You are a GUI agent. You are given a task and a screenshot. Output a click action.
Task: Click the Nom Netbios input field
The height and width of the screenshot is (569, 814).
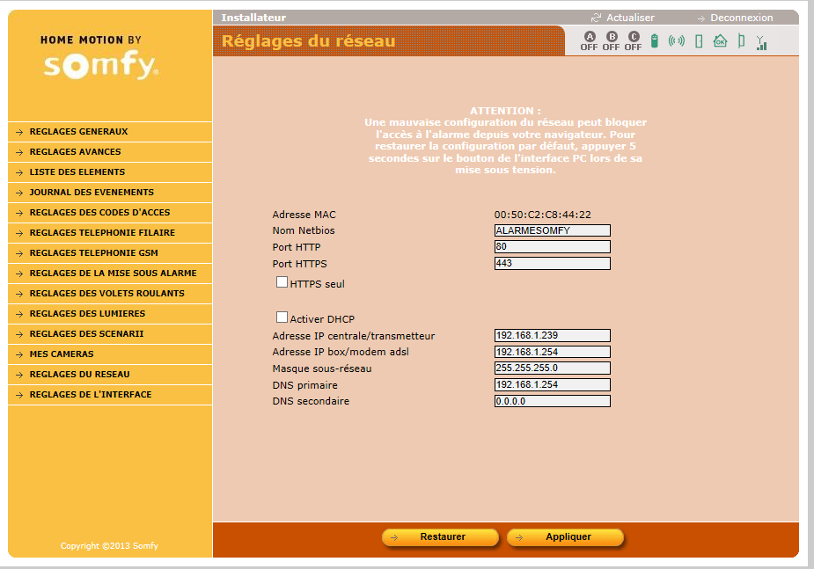tap(553, 230)
